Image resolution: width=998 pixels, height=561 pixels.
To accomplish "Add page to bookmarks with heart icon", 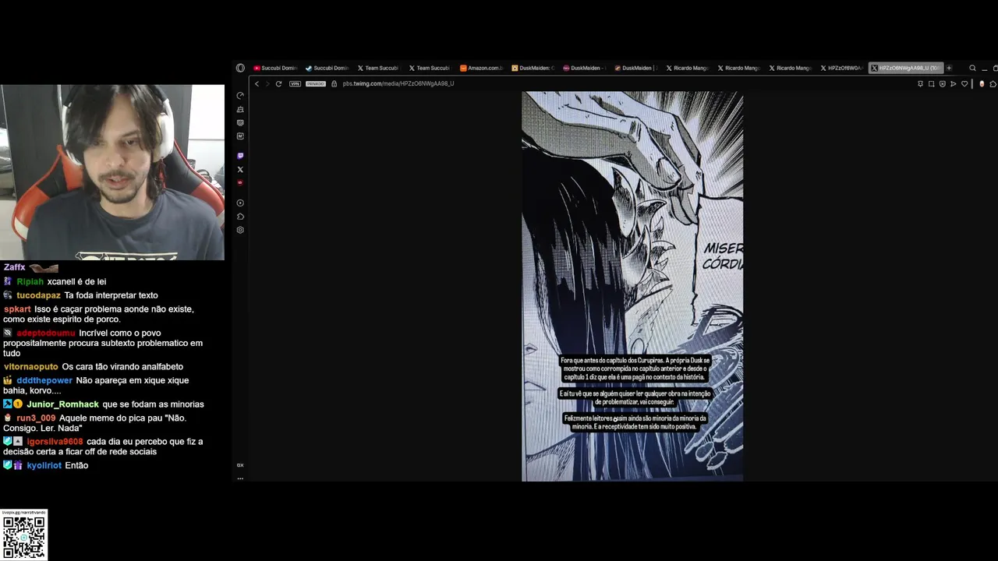I will click(x=964, y=83).
